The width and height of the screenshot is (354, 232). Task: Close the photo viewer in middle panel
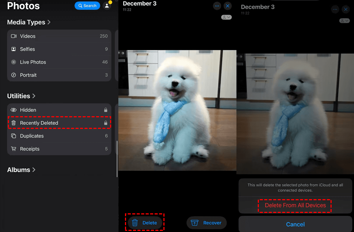228,6
